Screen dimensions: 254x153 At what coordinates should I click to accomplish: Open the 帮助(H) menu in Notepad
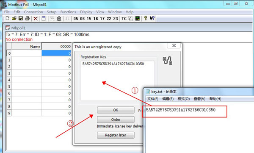click(215, 99)
